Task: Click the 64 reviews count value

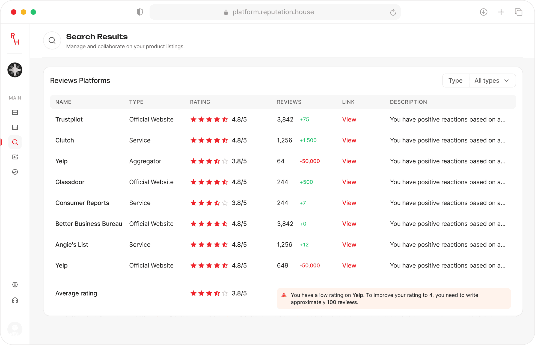Action: [281, 161]
